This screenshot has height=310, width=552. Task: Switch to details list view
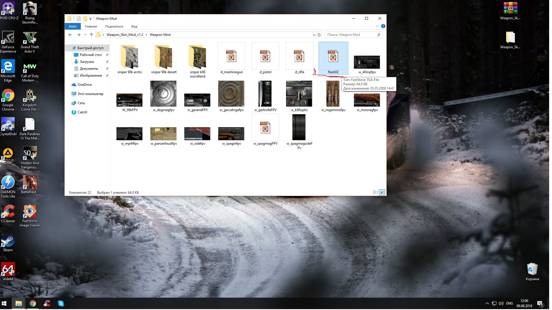[x=375, y=192]
